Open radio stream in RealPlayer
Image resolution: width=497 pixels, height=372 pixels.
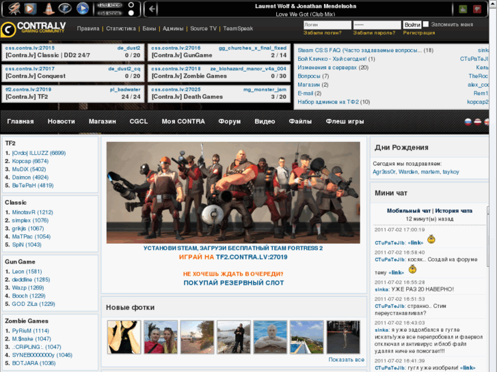pos(65,9)
